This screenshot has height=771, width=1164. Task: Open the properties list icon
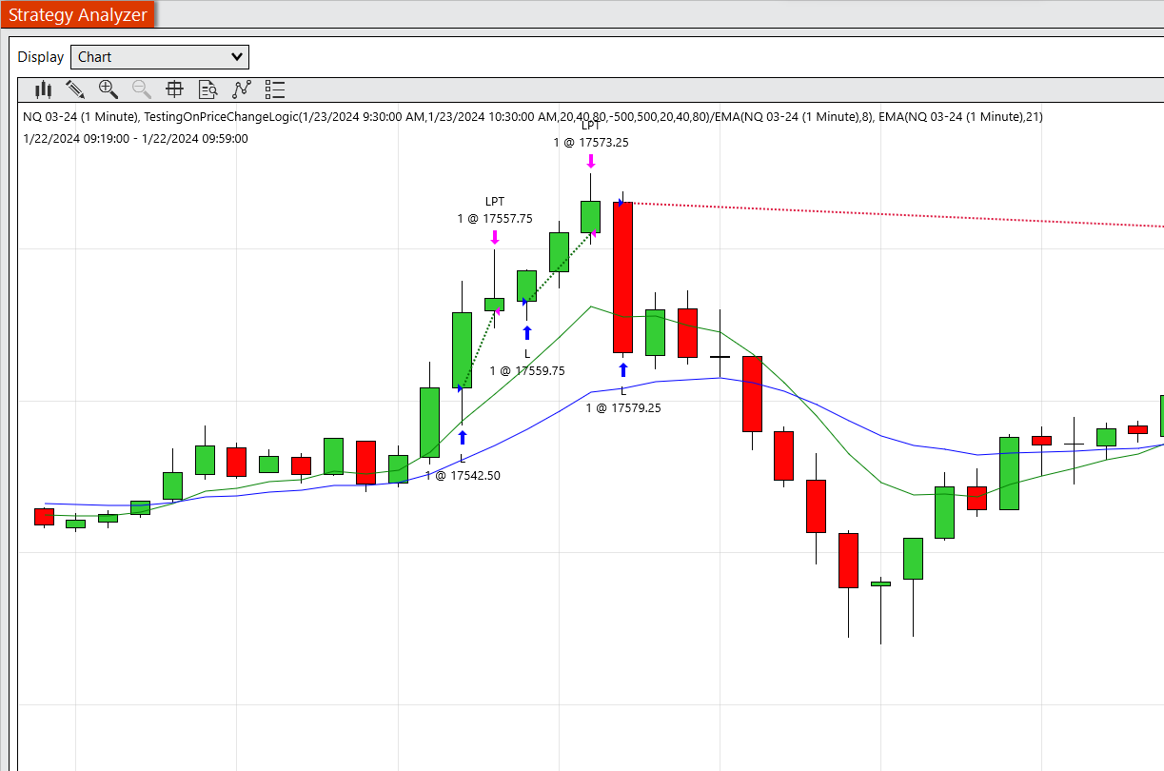click(275, 89)
